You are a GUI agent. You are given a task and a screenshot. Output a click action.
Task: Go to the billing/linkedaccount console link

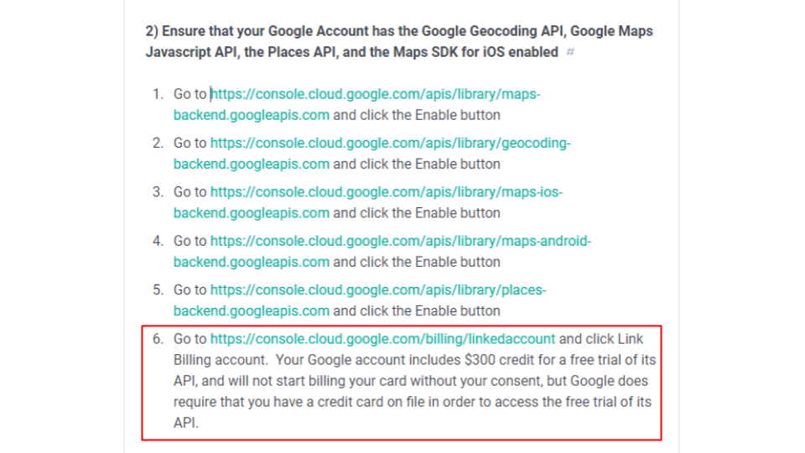pyautogui.click(x=382, y=339)
